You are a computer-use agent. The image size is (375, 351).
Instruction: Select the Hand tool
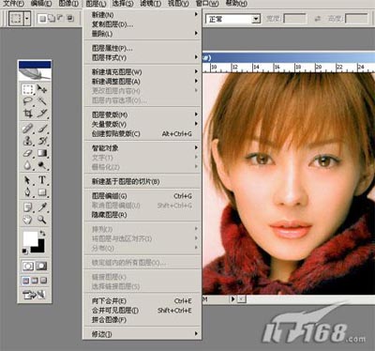28,220
